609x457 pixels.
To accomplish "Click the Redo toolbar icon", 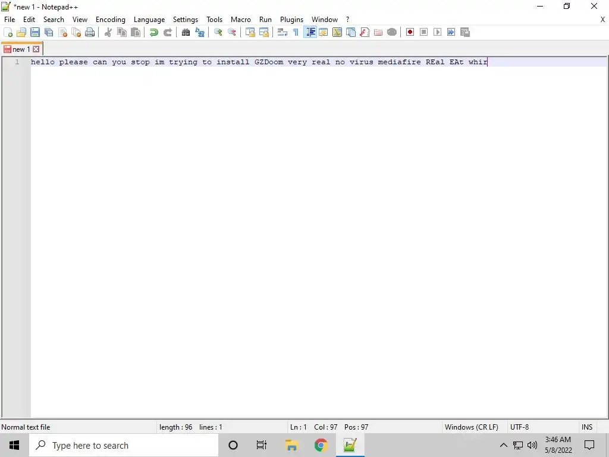I will pos(167,32).
